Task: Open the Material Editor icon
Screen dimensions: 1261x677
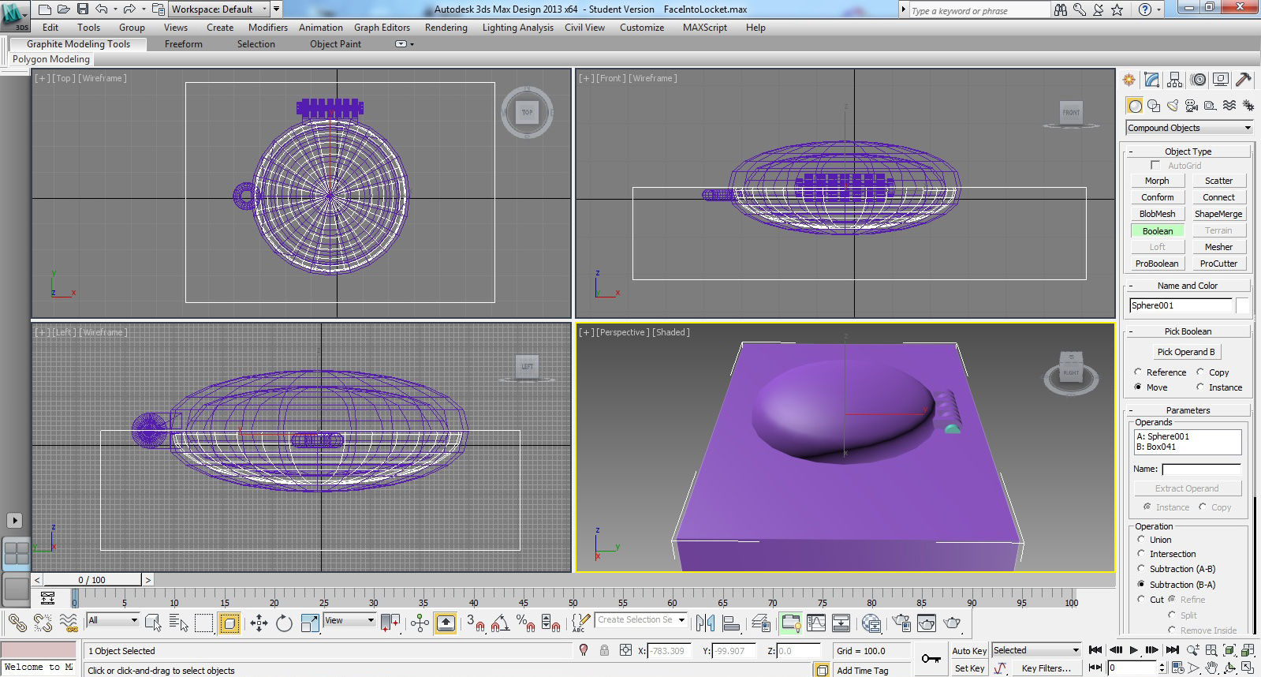Action: 871,623
